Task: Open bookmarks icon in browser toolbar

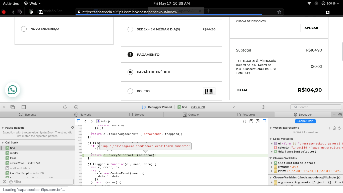Action: pyautogui.click(x=327, y=12)
